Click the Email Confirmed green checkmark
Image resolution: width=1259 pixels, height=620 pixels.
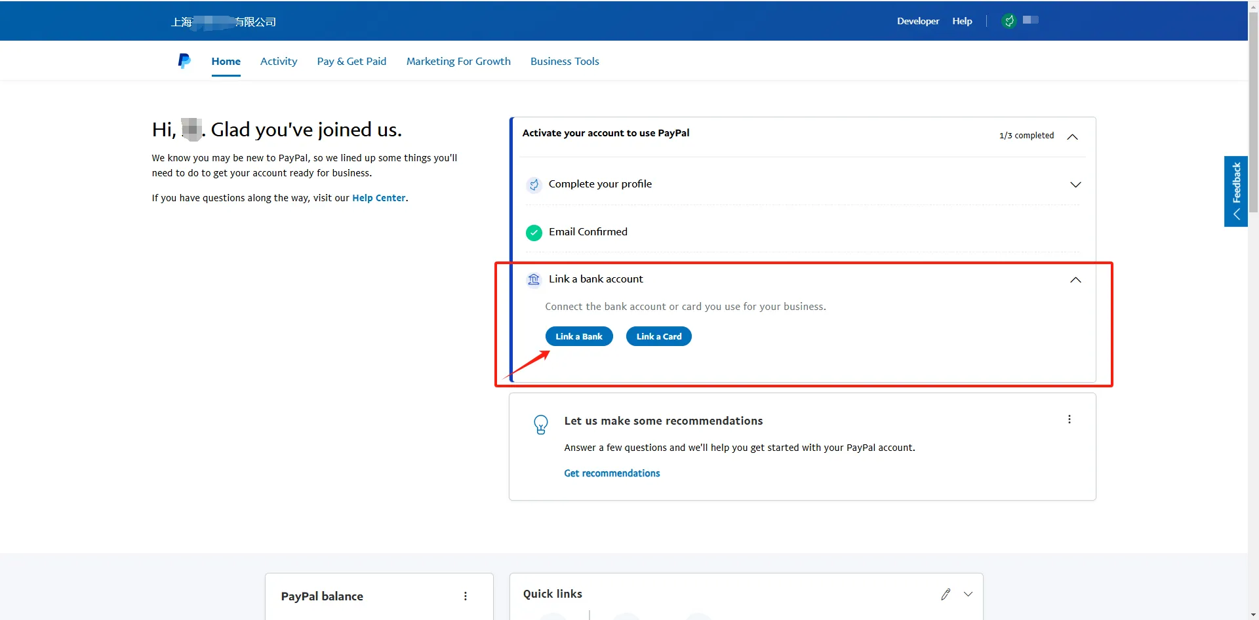tap(534, 233)
